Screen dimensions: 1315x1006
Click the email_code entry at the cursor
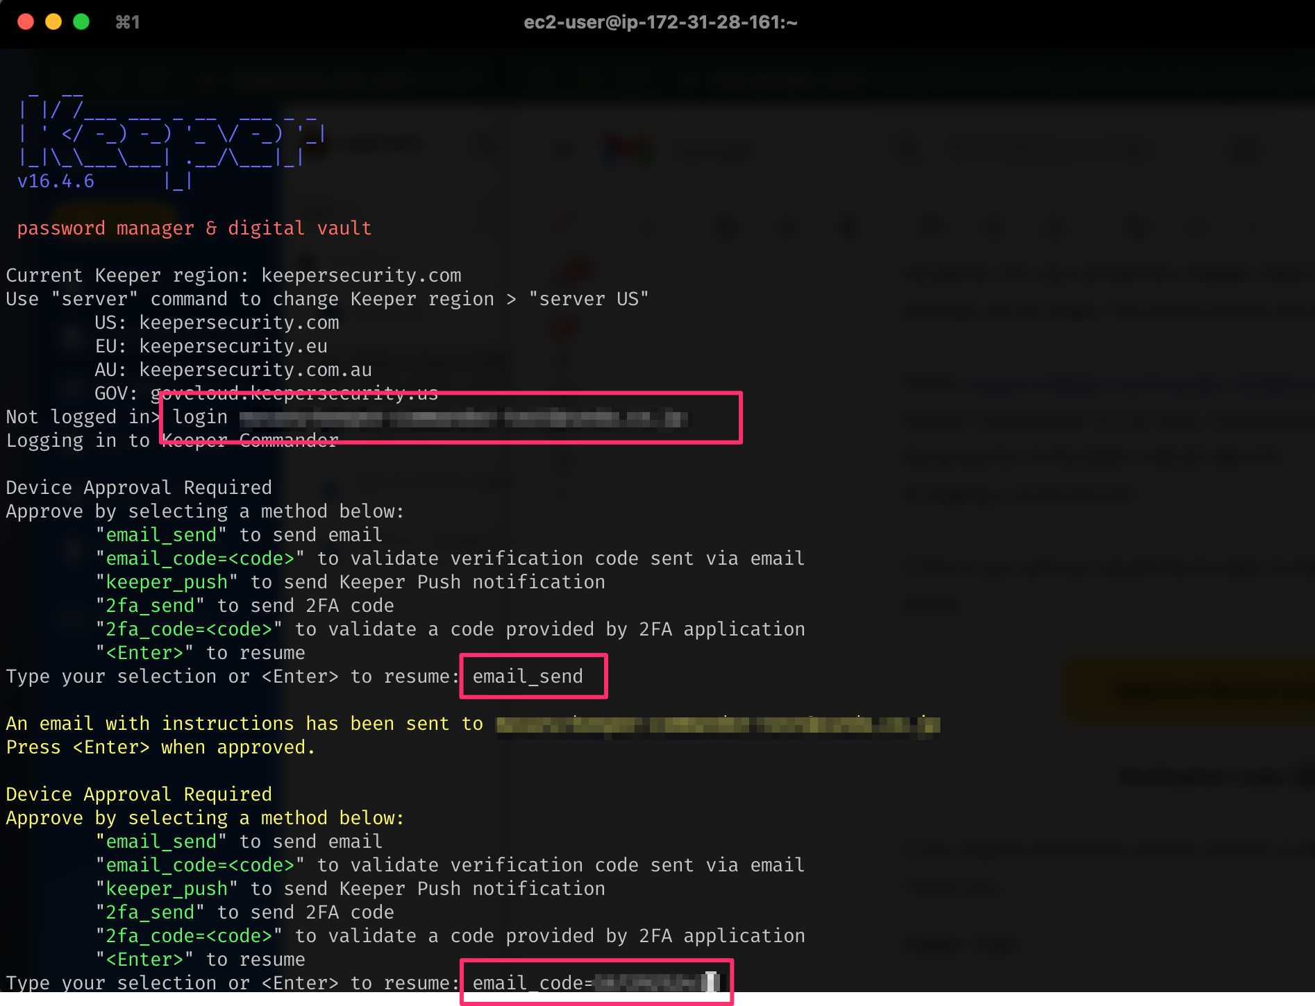pos(596,982)
